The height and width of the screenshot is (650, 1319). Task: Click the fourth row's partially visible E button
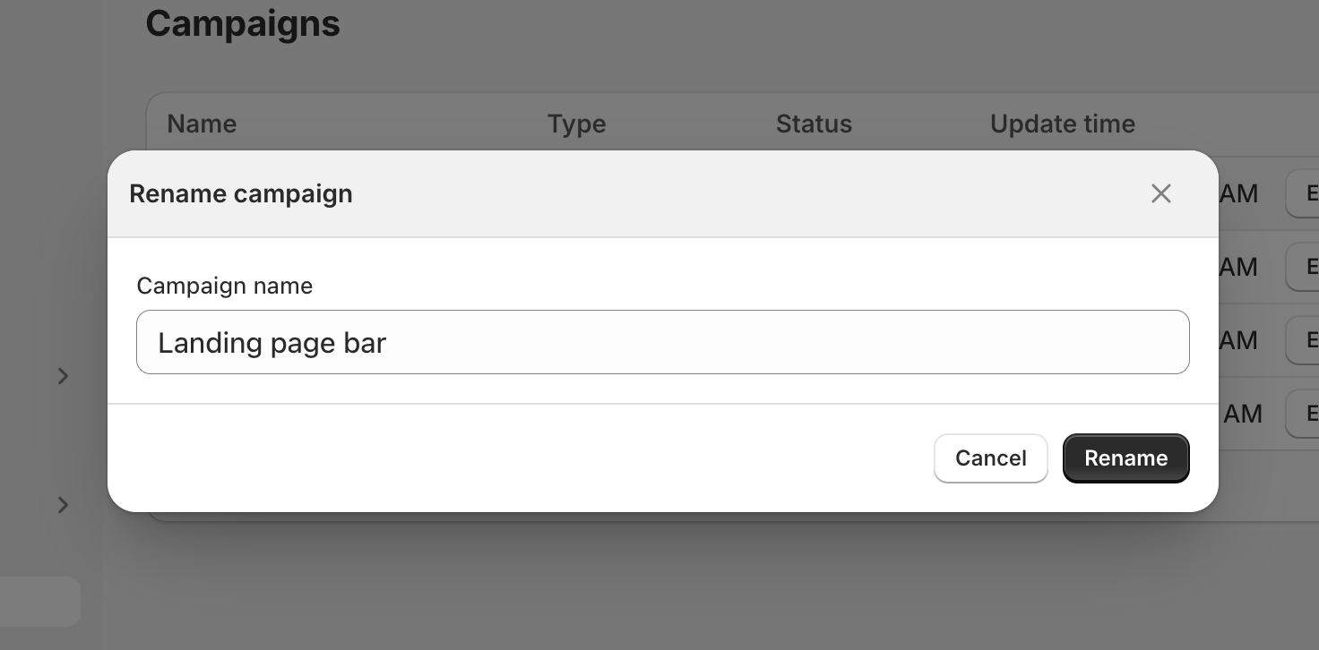1303,414
